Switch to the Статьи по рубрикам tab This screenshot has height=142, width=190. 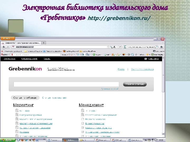coord(25,98)
